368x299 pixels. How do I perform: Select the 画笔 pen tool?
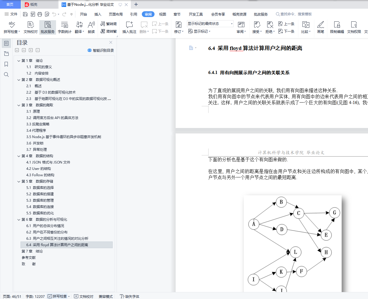(321, 27)
